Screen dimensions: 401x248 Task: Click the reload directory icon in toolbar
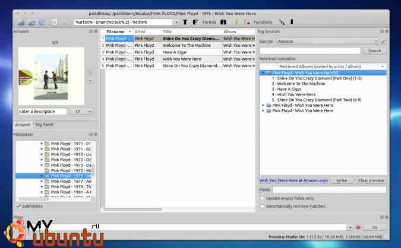tap(42, 22)
